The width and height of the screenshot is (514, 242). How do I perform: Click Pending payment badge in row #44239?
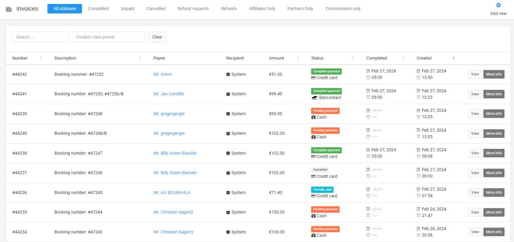pos(325,111)
